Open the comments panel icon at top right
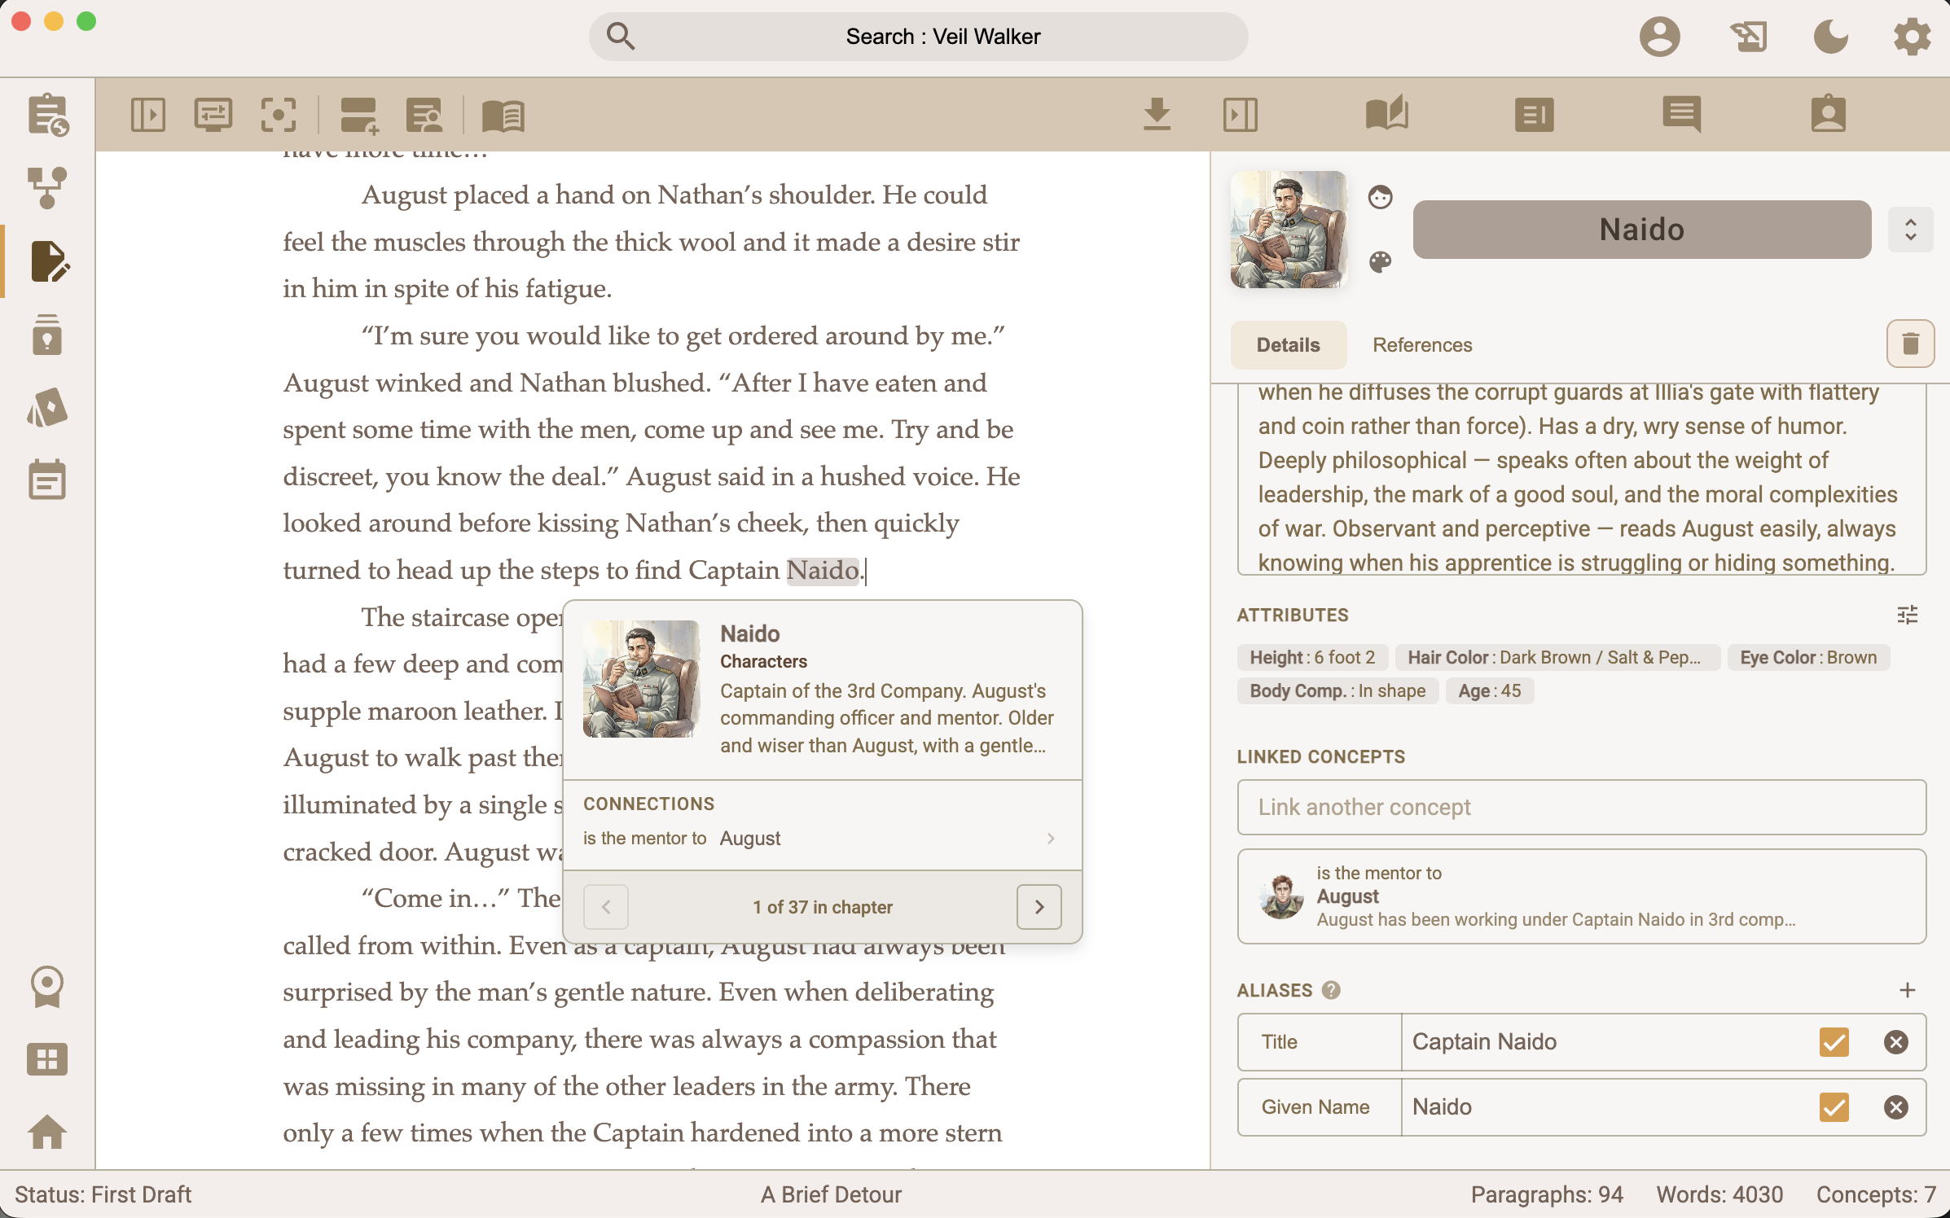The width and height of the screenshot is (1950, 1218). 1681,115
